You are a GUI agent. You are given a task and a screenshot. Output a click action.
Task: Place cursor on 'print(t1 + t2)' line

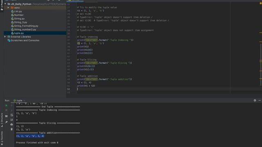coord(86,86)
